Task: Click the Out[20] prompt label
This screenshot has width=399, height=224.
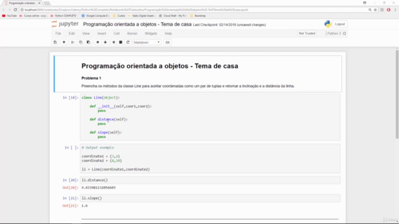Action: (70, 188)
